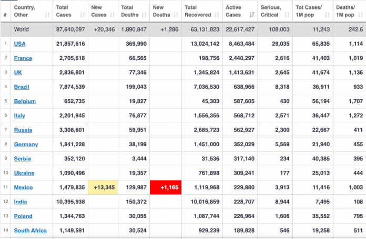Sort by New Deaths arrows icon
The width and height of the screenshot is (366, 239).
(176, 15)
